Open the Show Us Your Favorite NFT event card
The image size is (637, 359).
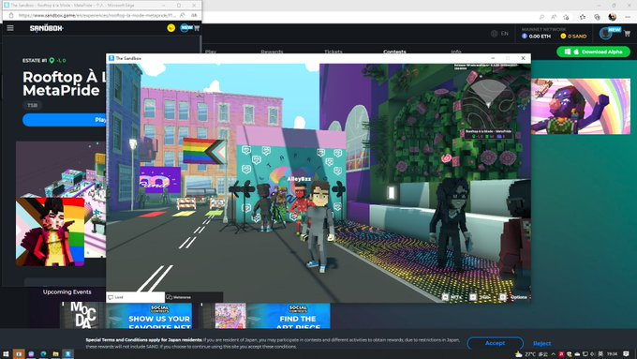(126, 316)
